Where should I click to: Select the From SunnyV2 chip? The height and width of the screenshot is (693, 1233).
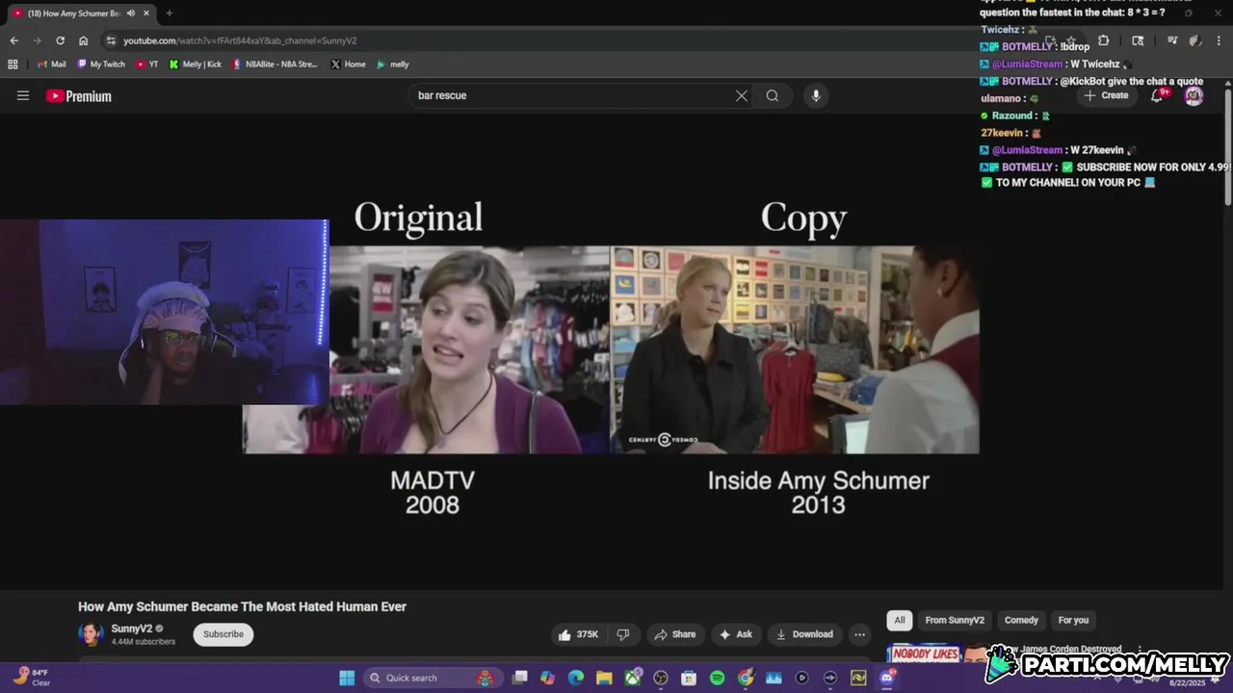(955, 620)
